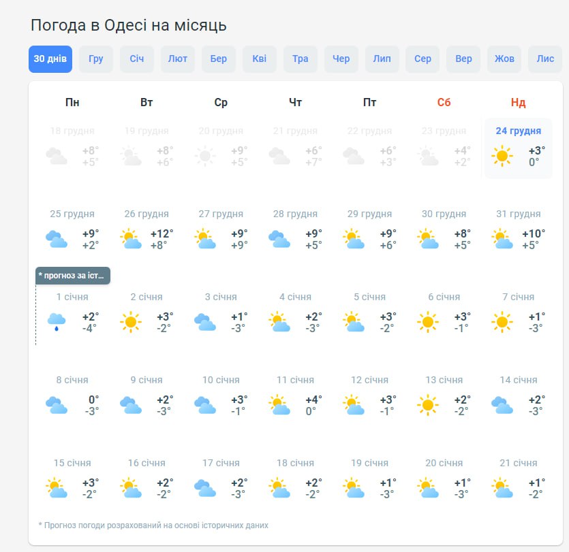This screenshot has height=552, width=569.
Task: Click the cloudy icon for 17 січня
Action: (205, 488)
